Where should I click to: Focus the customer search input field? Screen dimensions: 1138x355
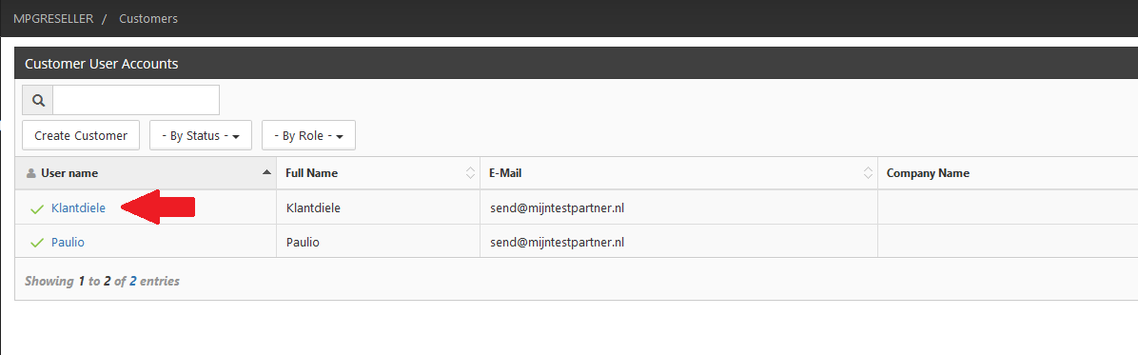tap(136, 100)
